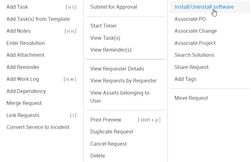
Task: Choose Add Task(s) from Template
Action: point(38,19)
